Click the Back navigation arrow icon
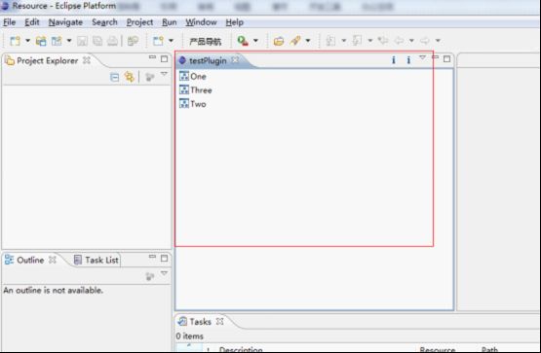Viewport: 541px width, 353px height. tap(399, 41)
